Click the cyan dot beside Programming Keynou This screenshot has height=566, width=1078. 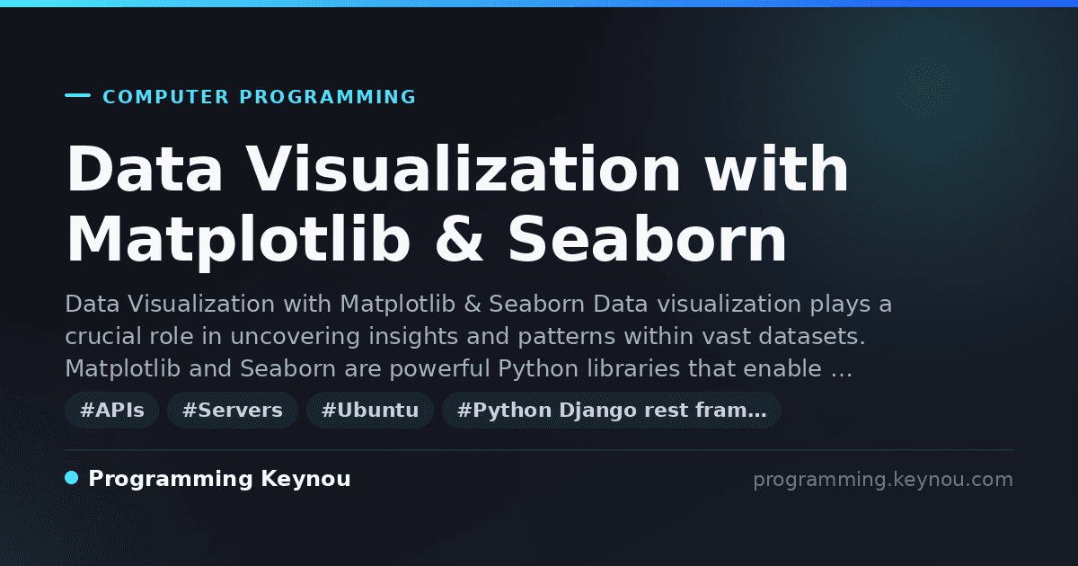click(72, 478)
